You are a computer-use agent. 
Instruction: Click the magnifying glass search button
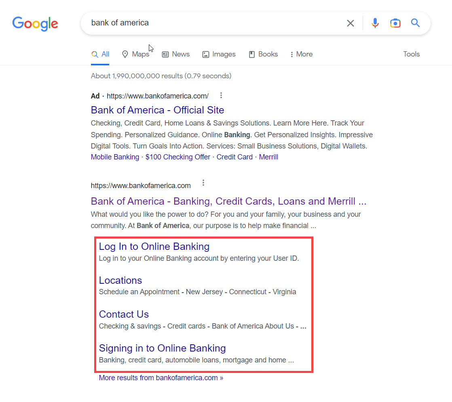(415, 23)
